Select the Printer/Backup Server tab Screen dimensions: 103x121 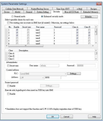[x=40, y=9]
